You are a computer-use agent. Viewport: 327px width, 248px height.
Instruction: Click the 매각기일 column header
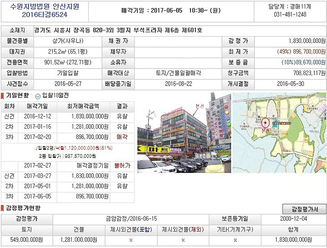pyautogui.click(x=38, y=106)
